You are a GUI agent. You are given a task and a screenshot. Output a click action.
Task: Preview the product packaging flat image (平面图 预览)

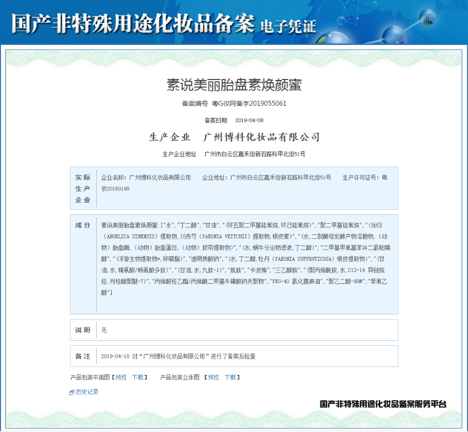121,377
